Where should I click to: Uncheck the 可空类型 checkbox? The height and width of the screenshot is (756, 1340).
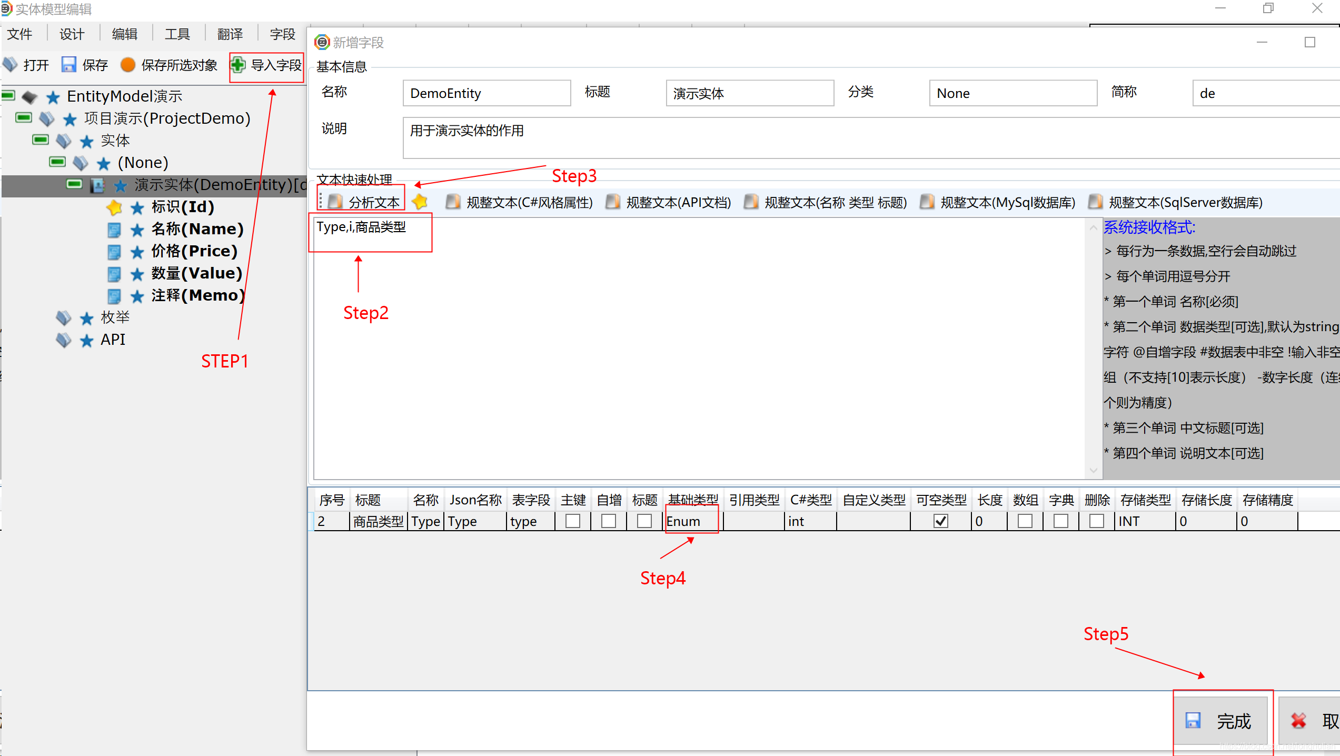tap(940, 521)
